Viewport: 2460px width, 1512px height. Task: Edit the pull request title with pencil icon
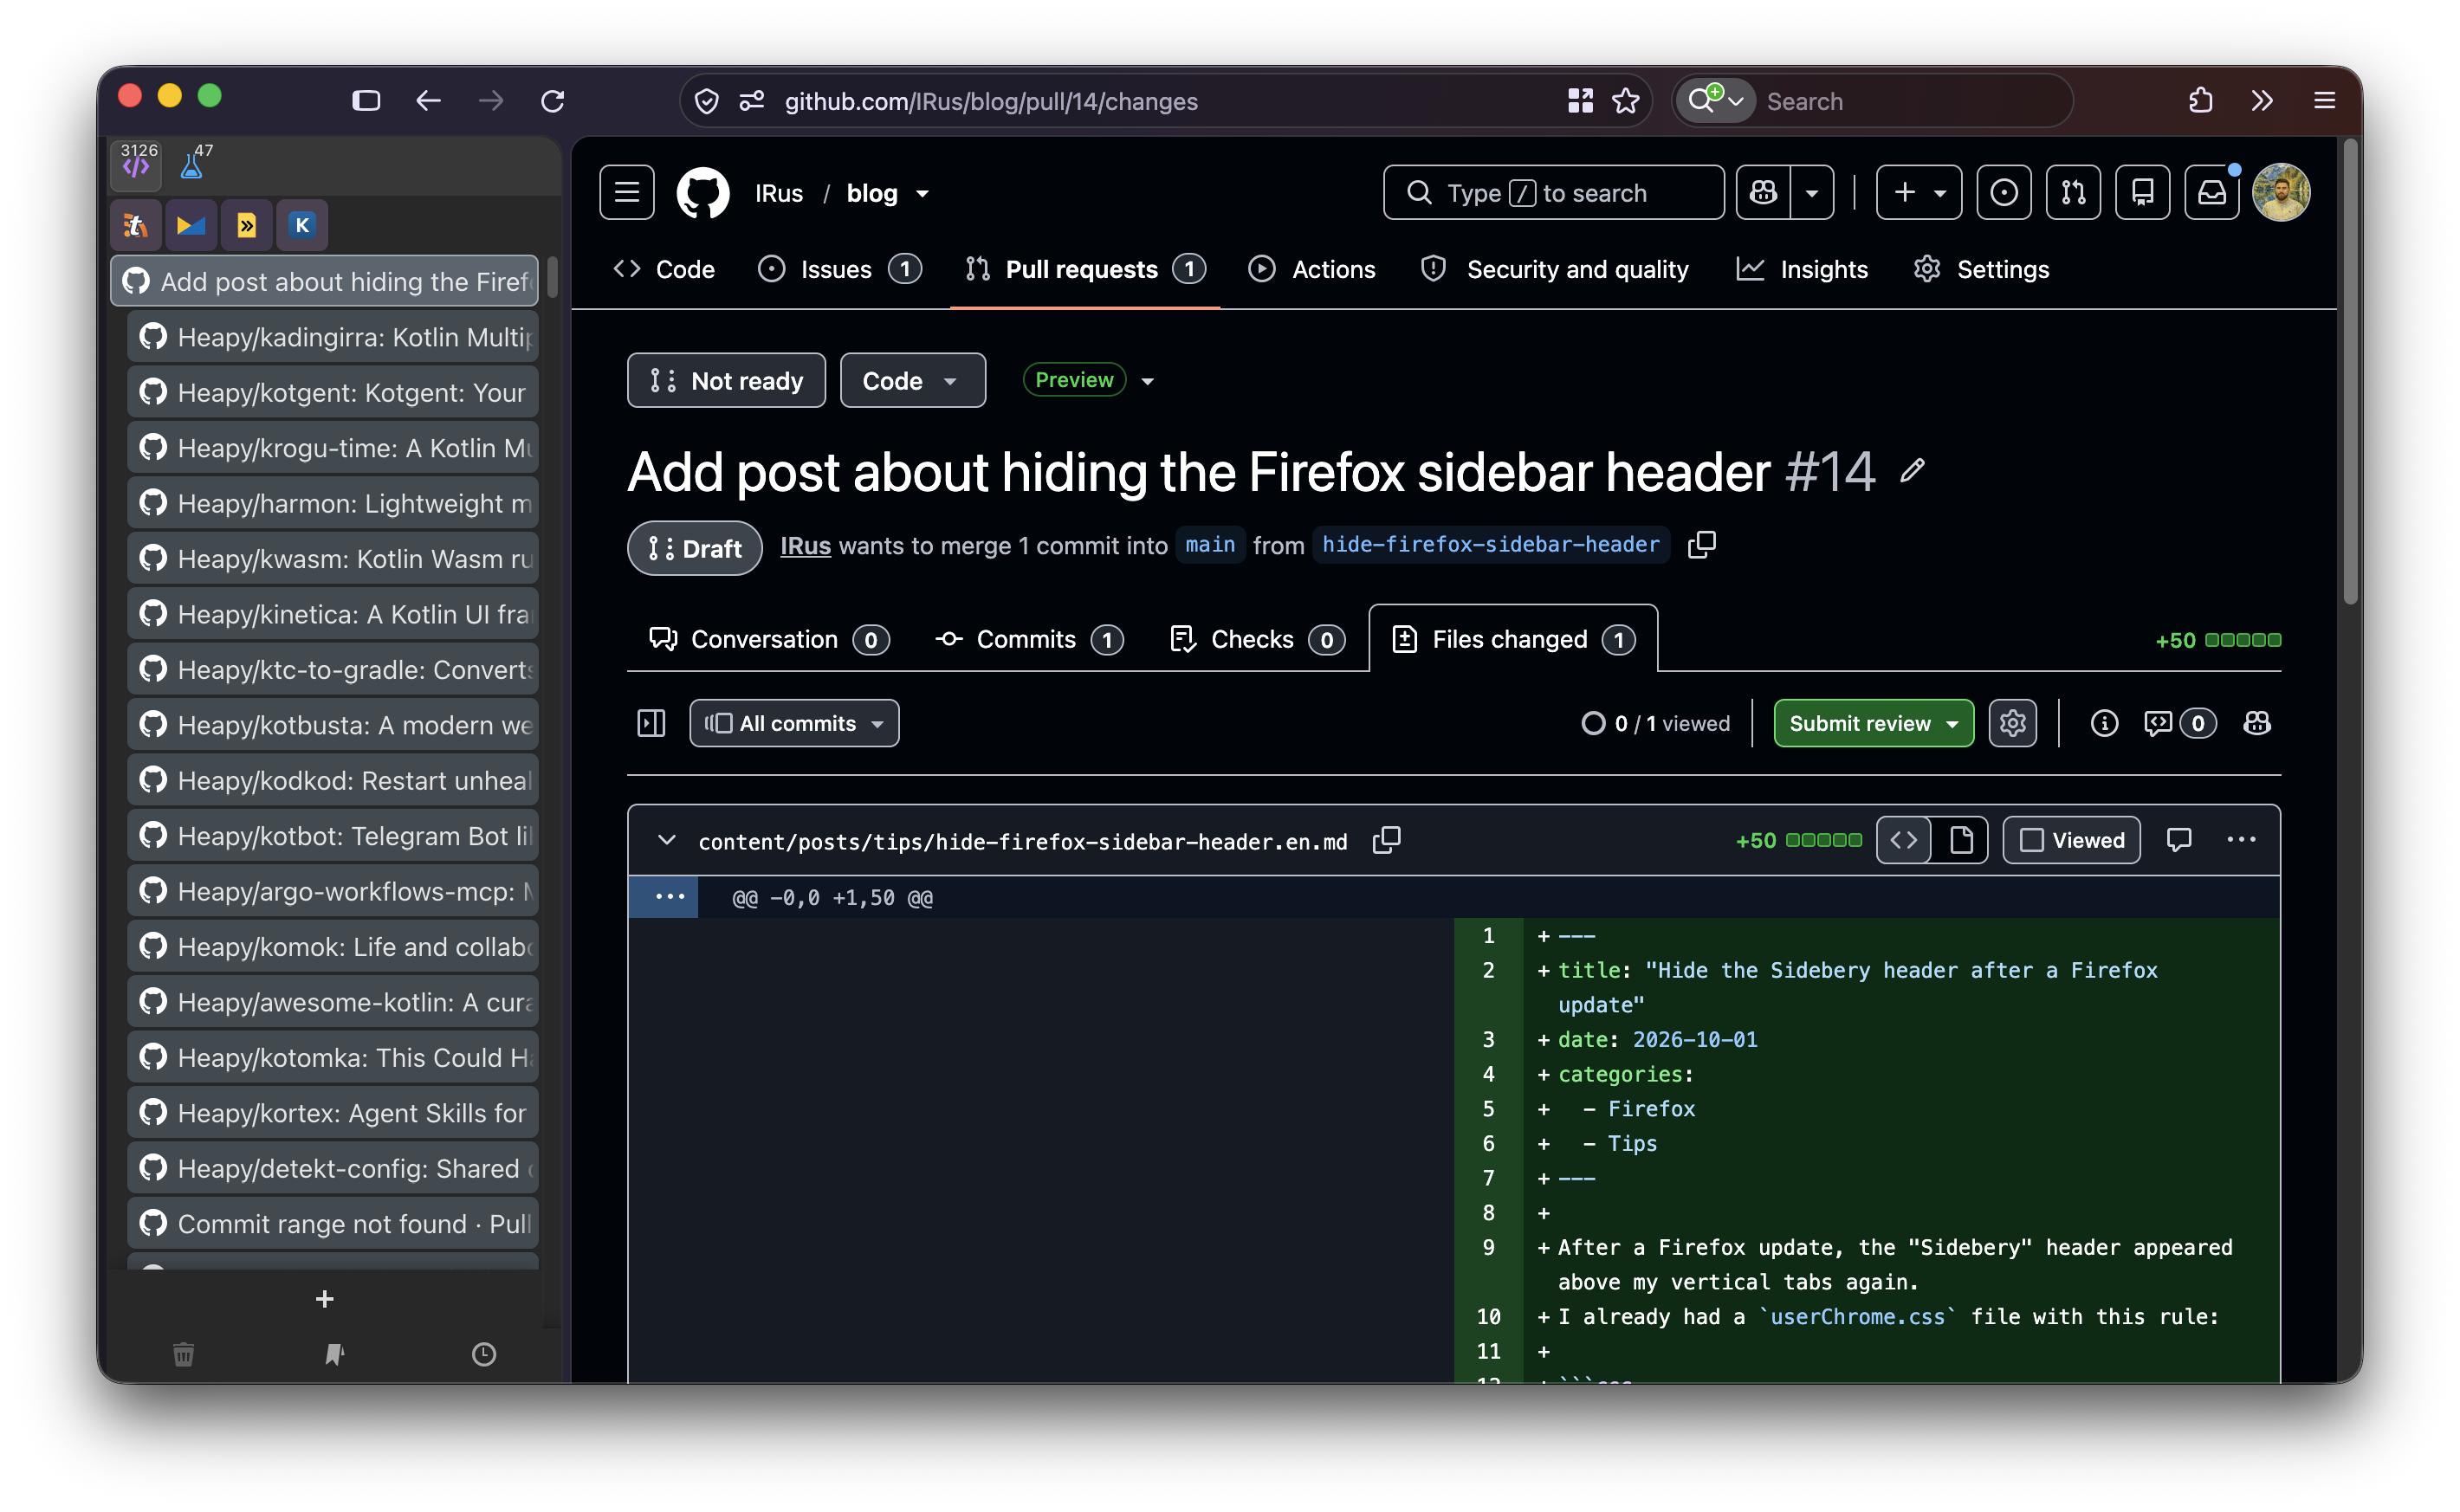click(x=1912, y=471)
